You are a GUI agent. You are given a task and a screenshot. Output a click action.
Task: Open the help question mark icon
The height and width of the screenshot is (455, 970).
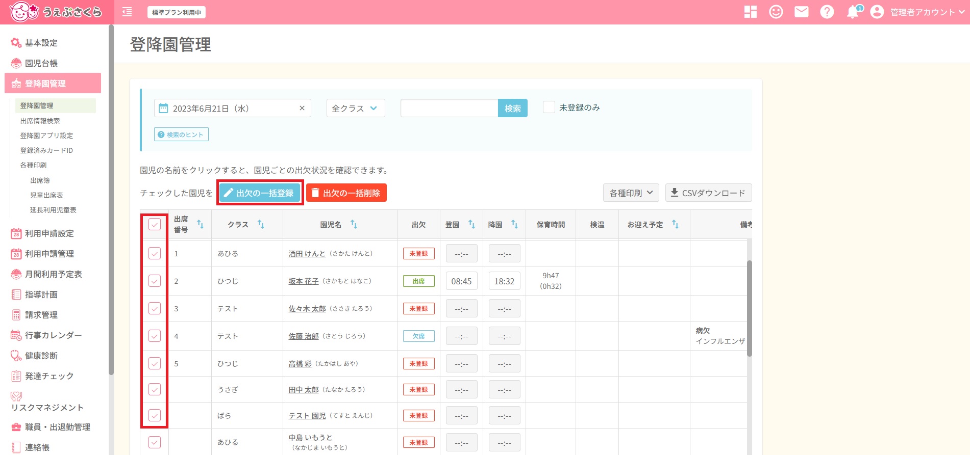[827, 12]
